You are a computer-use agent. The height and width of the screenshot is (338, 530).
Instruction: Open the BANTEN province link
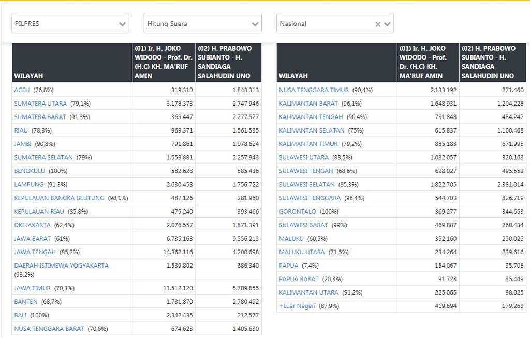point(26,302)
